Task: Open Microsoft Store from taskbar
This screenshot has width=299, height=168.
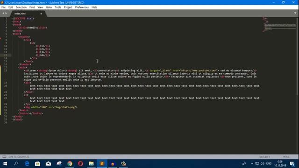Action: tap(37, 164)
